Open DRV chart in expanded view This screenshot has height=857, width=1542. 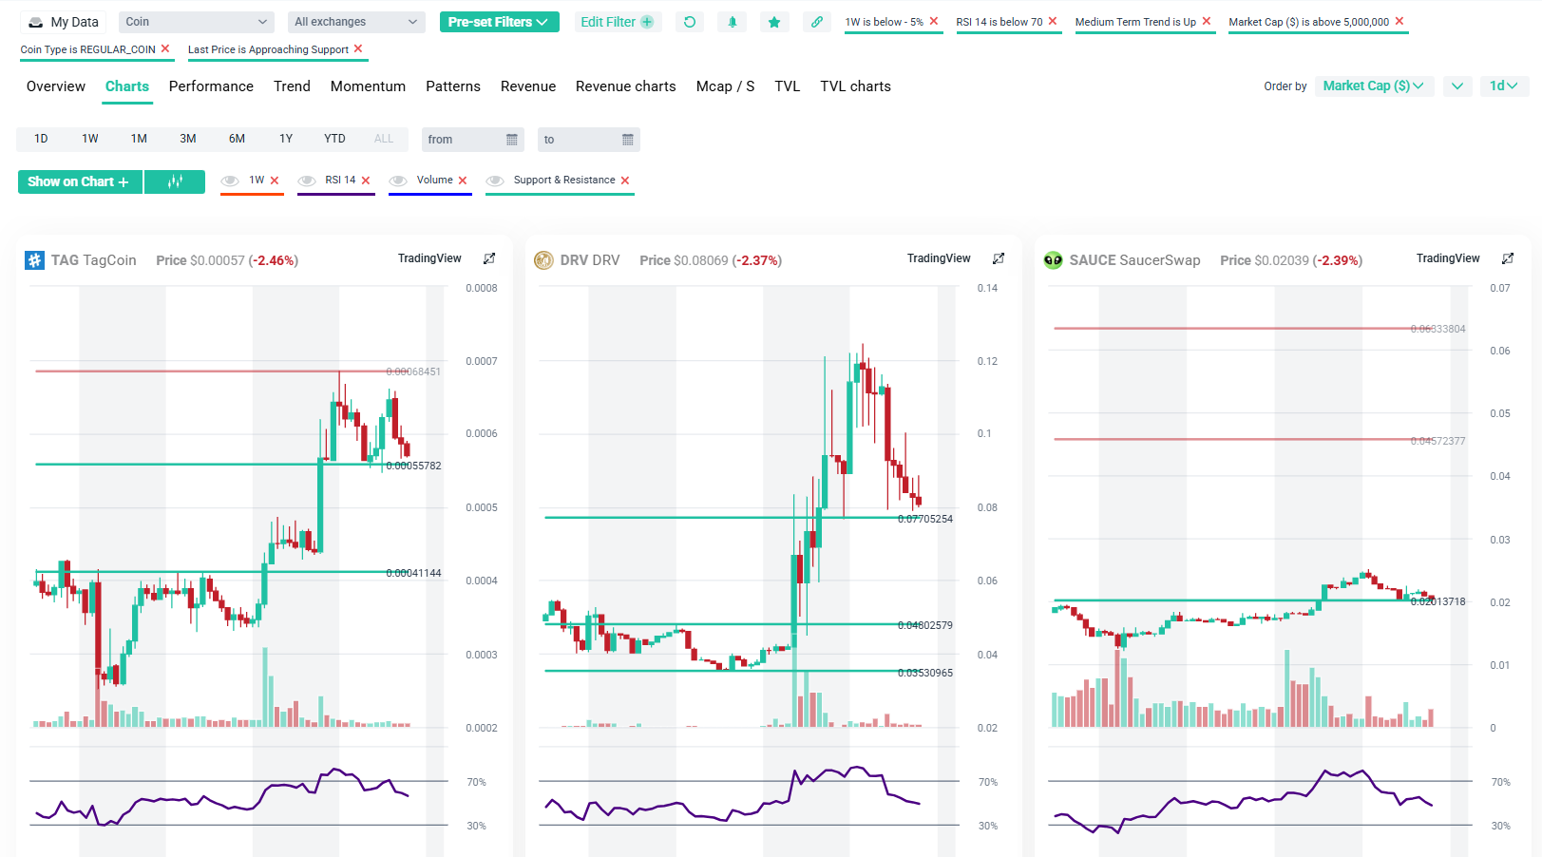tap(999, 258)
